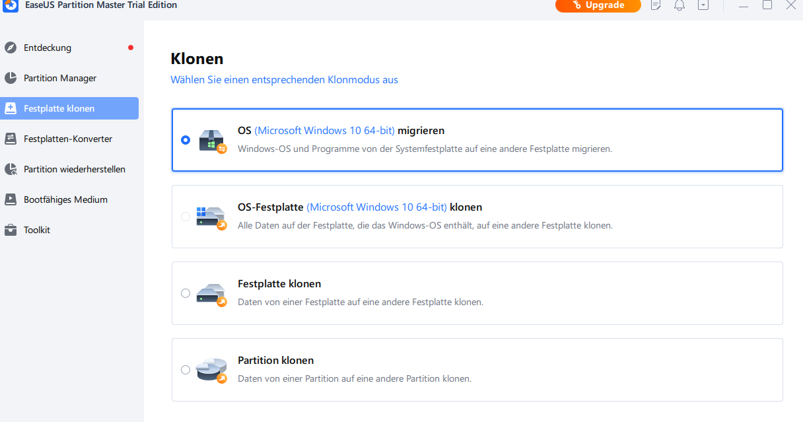Go to Festplatten-Konverter
The width and height of the screenshot is (803, 422).
(69, 139)
